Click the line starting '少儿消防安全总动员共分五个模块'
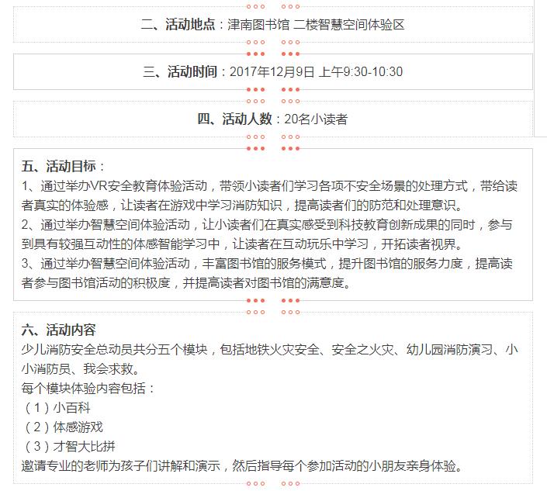547x491 pixels. [x=269, y=349]
